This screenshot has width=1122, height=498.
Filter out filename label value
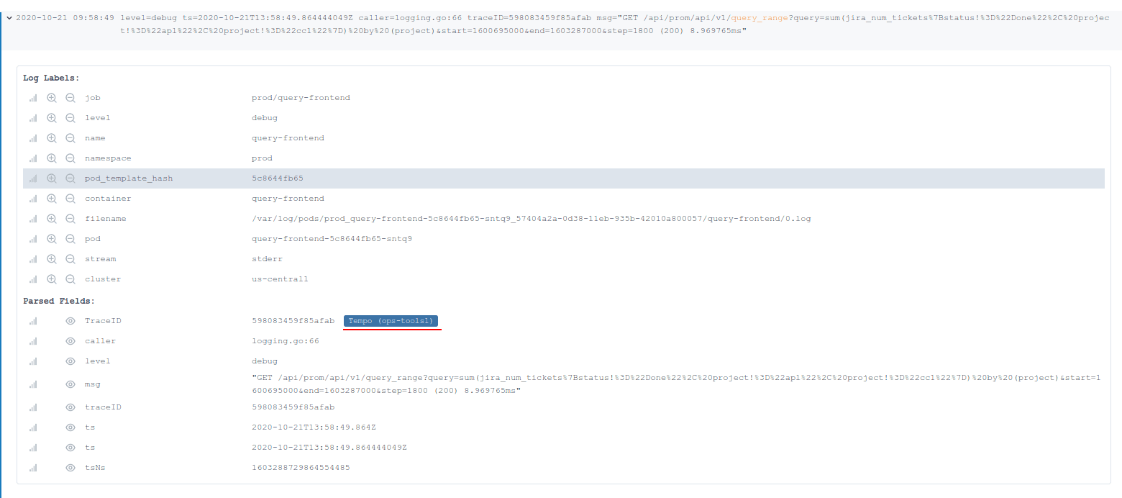pos(70,219)
